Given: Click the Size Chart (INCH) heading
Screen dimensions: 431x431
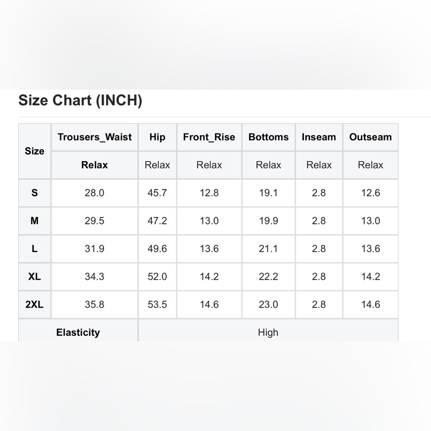Looking at the screenshot, I should 80,100.
